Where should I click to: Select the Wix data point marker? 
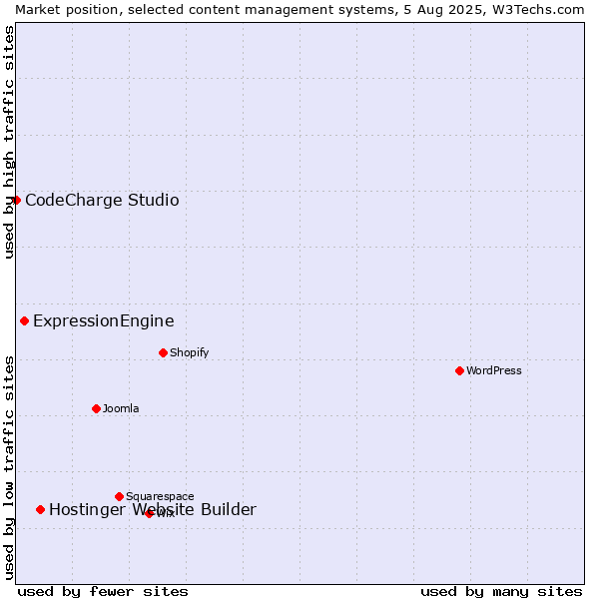[x=149, y=514]
